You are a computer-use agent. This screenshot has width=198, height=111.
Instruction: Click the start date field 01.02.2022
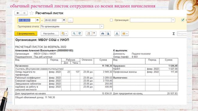tap(27, 20)
